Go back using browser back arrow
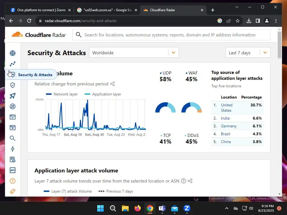 11,21
